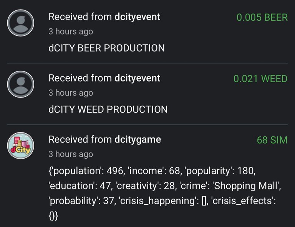Select the 0.021 WEED amount

pos(260,79)
